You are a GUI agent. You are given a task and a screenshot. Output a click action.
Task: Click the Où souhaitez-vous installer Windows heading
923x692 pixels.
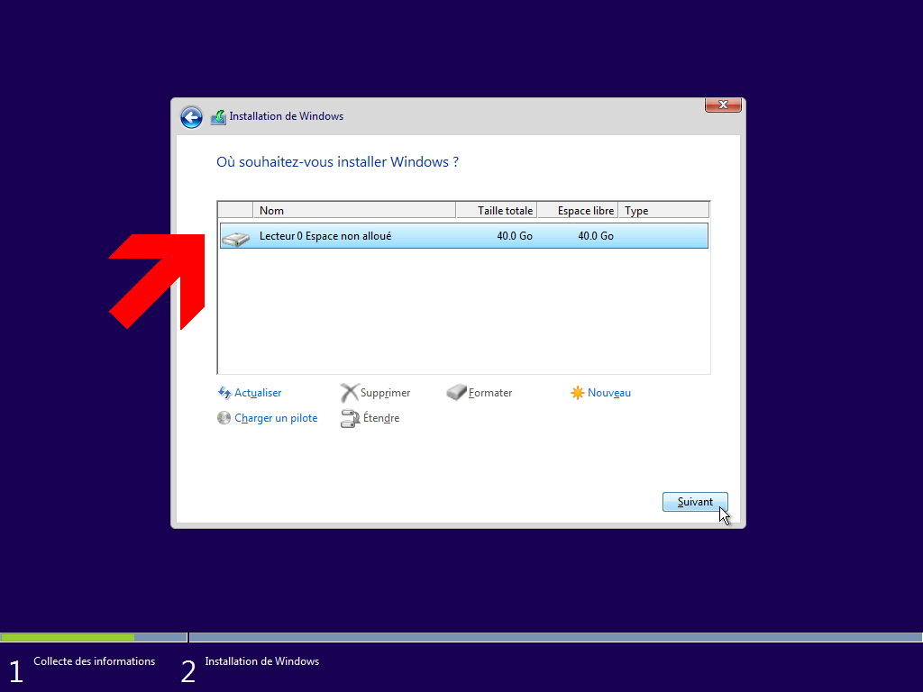337,162
